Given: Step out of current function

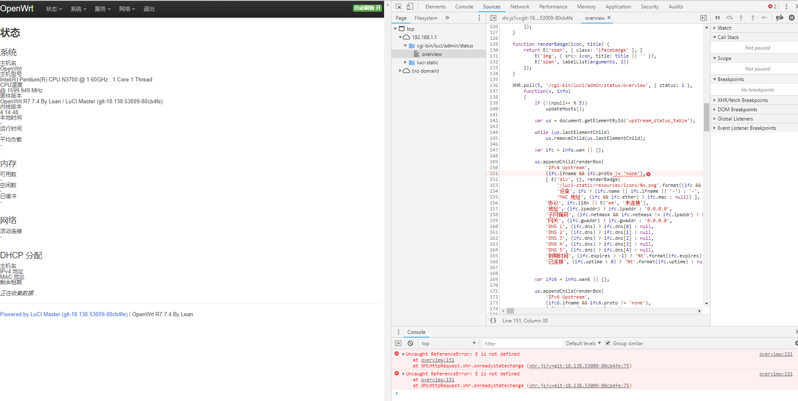Looking at the screenshot, I should coord(752,18).
